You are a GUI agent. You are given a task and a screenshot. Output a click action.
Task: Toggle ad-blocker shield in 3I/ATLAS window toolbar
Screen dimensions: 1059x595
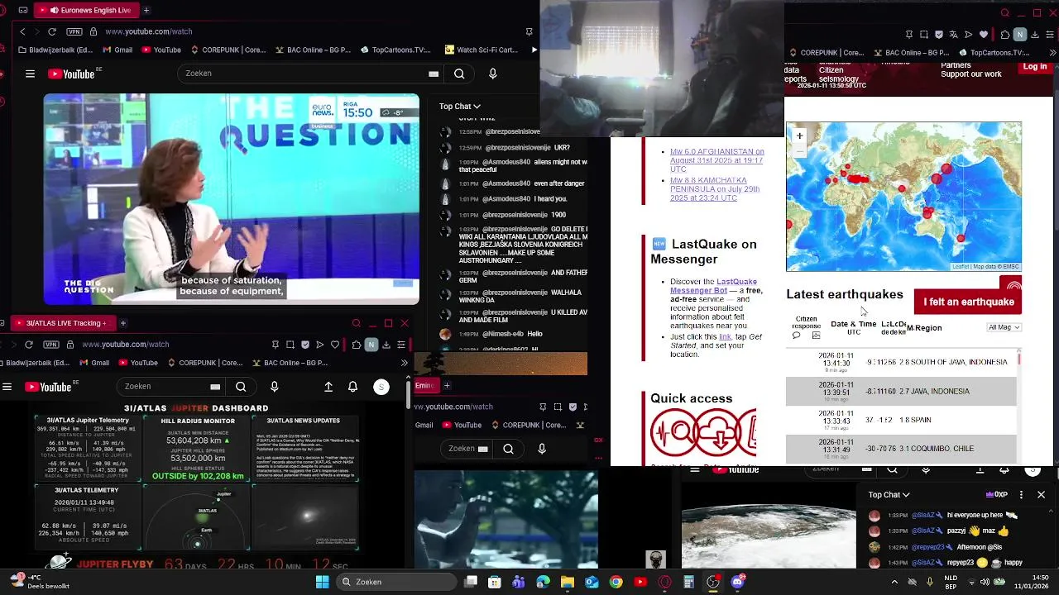[305, 344]
